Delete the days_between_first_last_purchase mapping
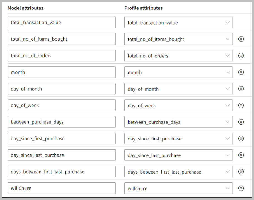 241,172
